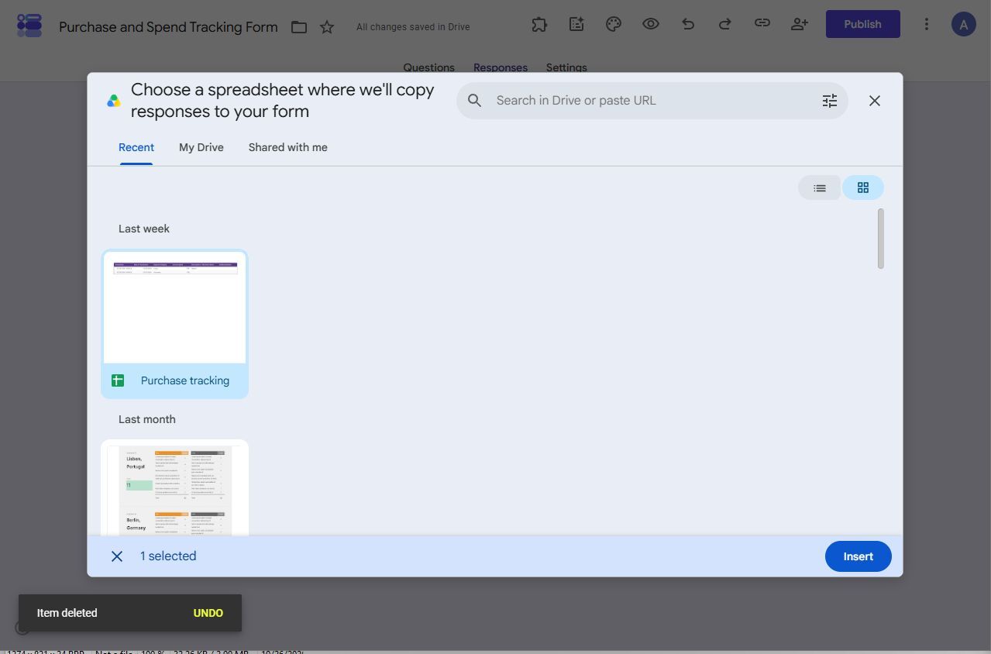The width and height of the screenshot is (991, 654).
Task: Clear the selection with X icon
Action: pos(117,556)
